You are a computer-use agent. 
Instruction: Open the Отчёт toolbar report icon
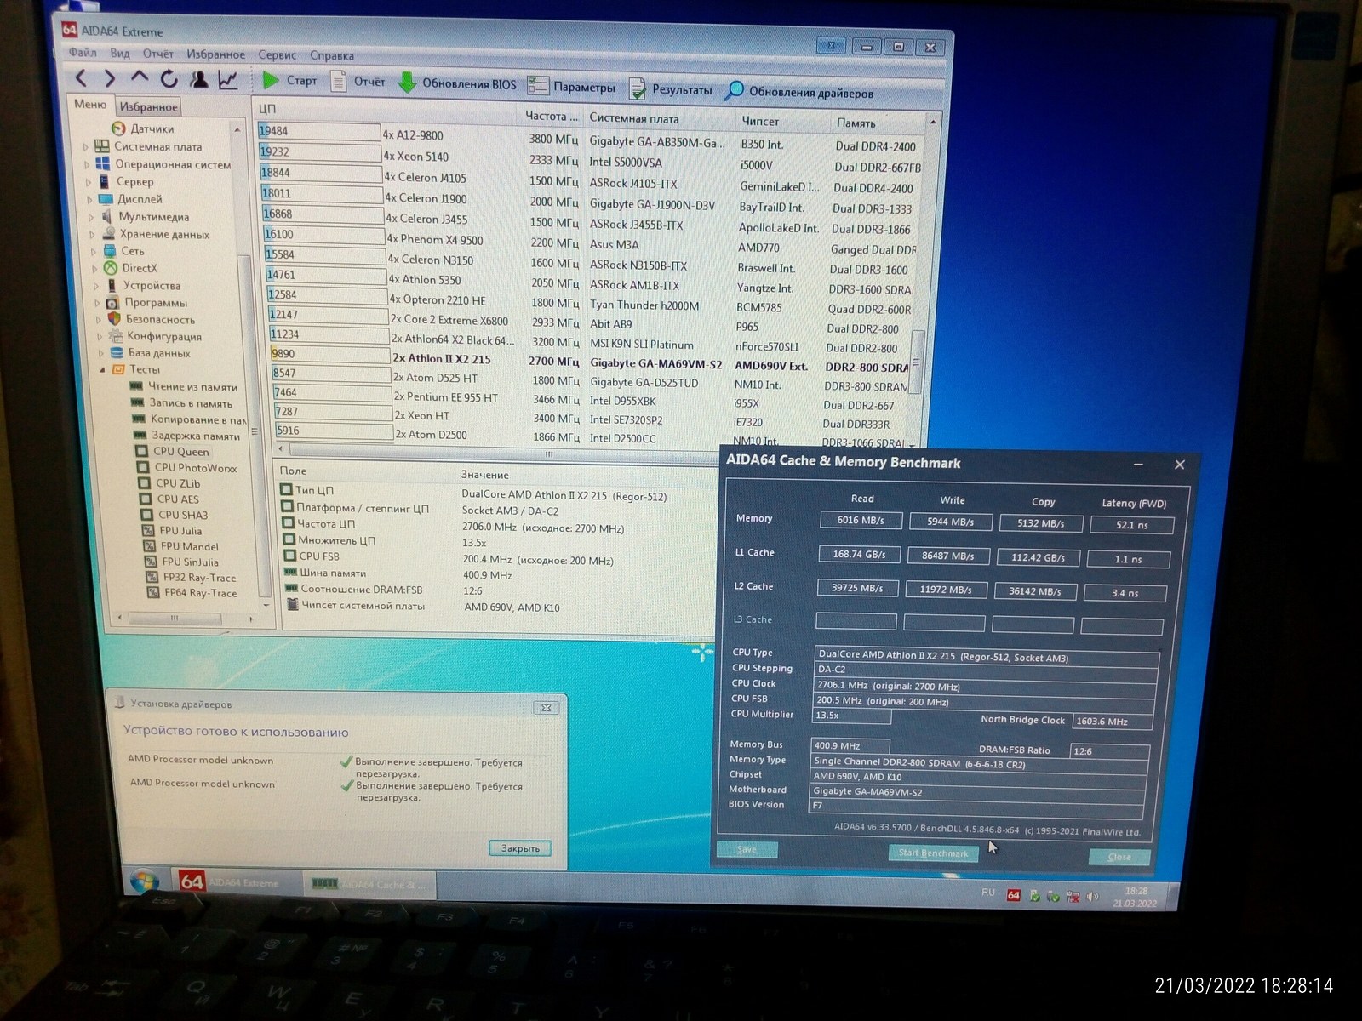click(x=358, y=82)
